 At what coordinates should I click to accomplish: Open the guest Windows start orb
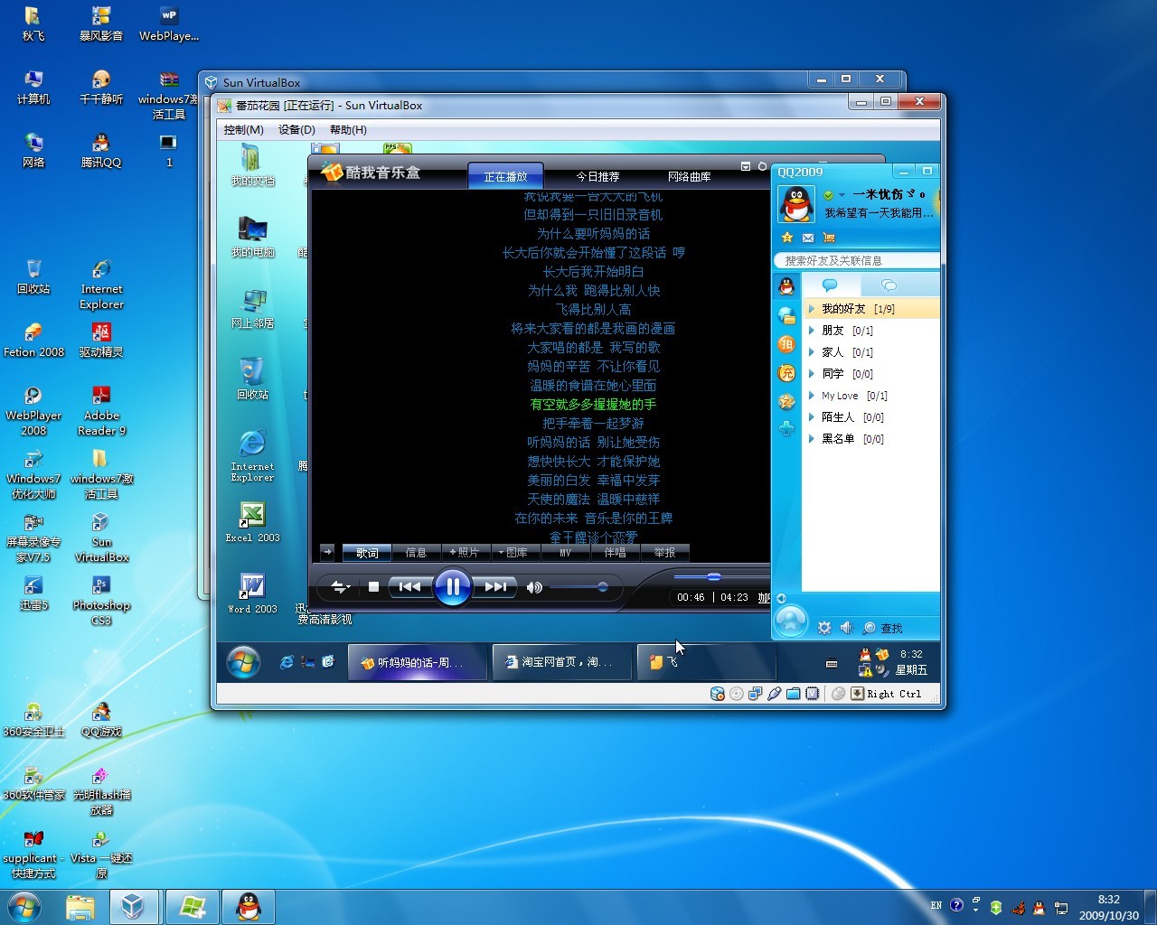pyautogui.click(x=243, y=662)
